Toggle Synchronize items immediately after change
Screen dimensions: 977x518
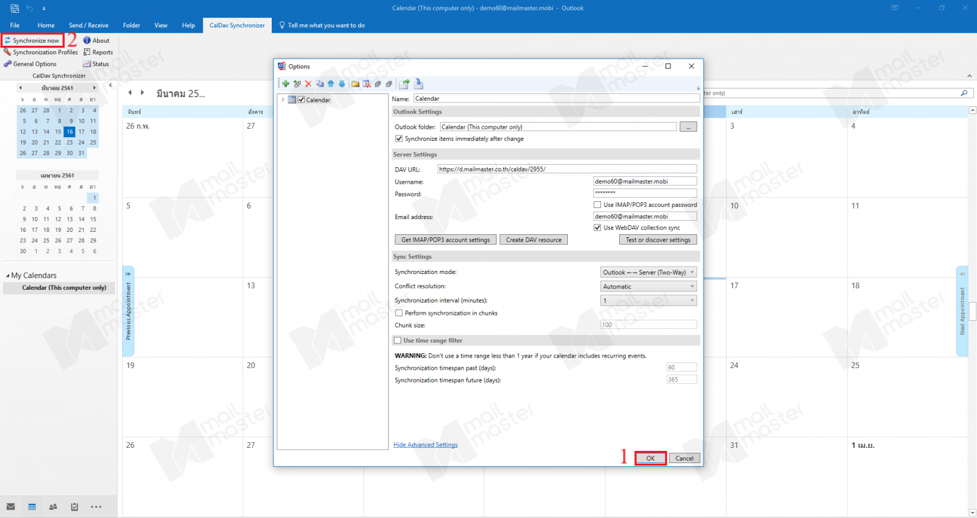pyautogui.click(x=399, y=139)
